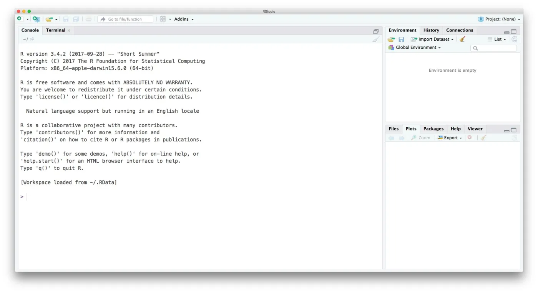Open the New File dropdown arrow
The width and height of the screenshot is (538, 293).
click(x=28, y=19)
